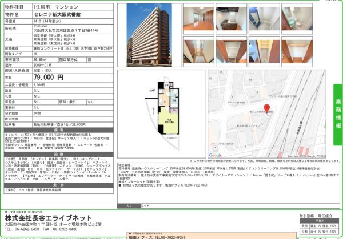The image size is (343, 239).
Task: Click 梅田オフィス phone in bottom orange bar
Action: click(x=157, y=237)
